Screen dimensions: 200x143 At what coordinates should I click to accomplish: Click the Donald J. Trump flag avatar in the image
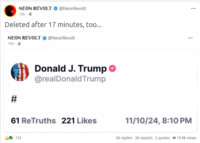[x=20, y=72]
